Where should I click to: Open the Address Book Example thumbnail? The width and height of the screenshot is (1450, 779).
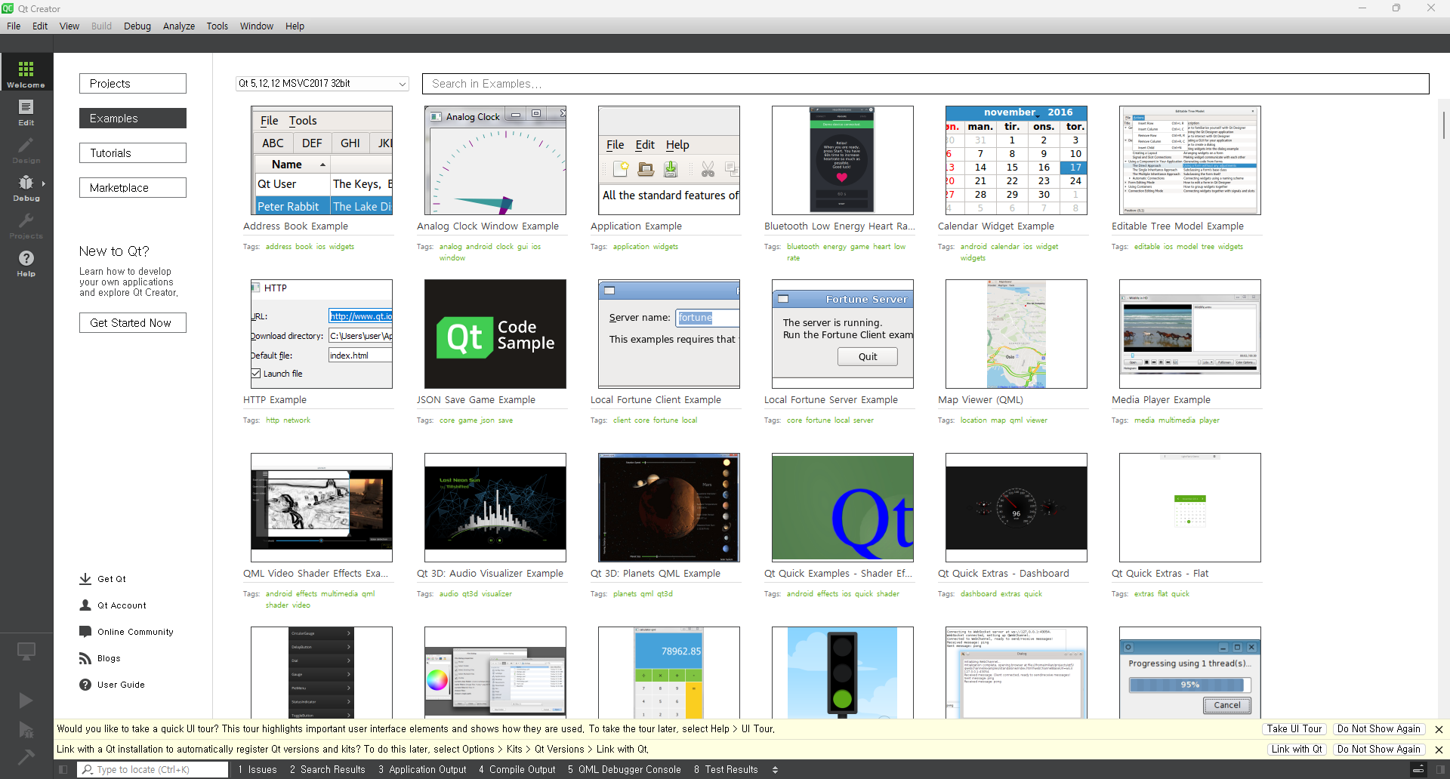(x=322, y=161)
